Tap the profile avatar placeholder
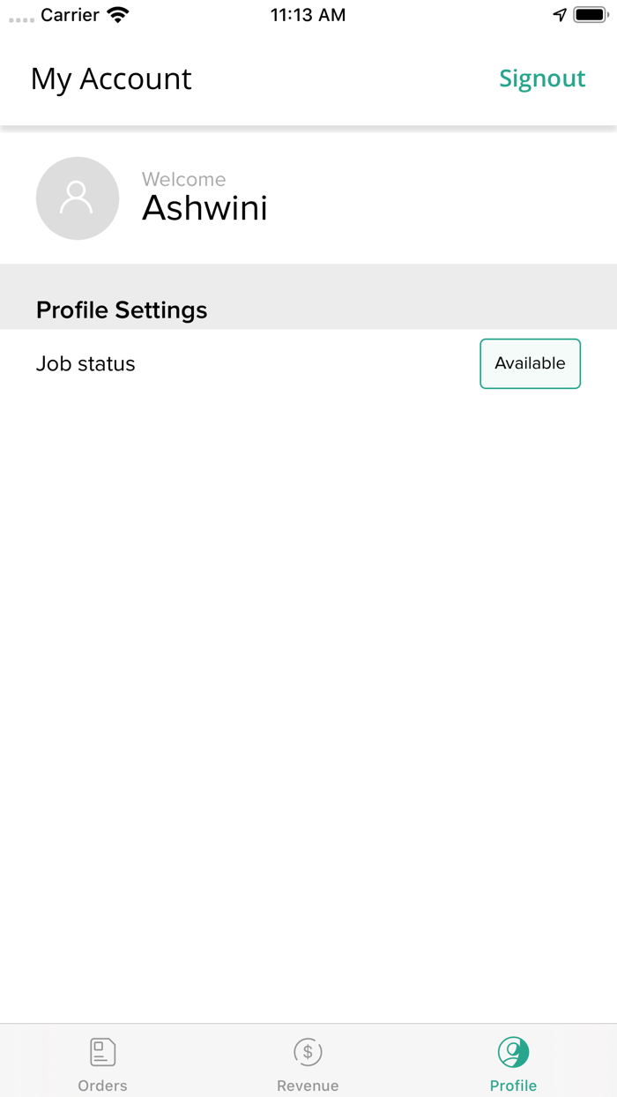 coord(78,198)
